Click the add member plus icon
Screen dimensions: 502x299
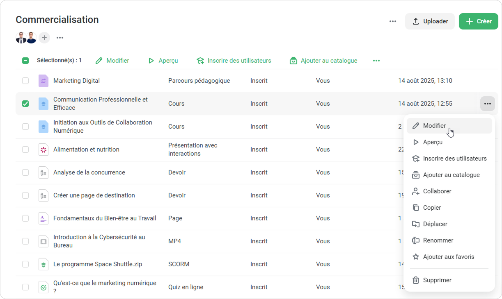[x=44, y=38]
